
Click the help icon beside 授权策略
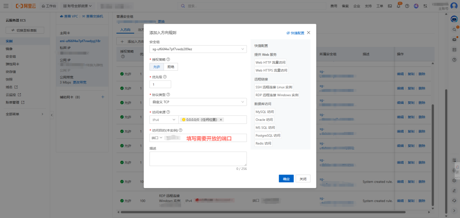point(168,59)
